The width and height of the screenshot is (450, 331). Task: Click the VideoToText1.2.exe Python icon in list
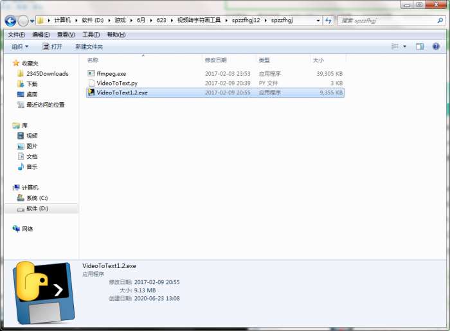(91, 93)
